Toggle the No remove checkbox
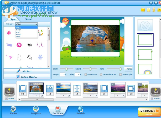Viewport: 161px width, 118px height. [x=85, y=74]
